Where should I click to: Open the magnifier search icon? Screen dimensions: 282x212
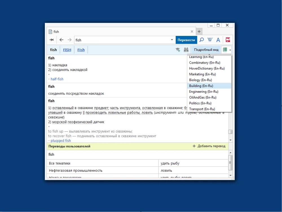coord(202,40)
